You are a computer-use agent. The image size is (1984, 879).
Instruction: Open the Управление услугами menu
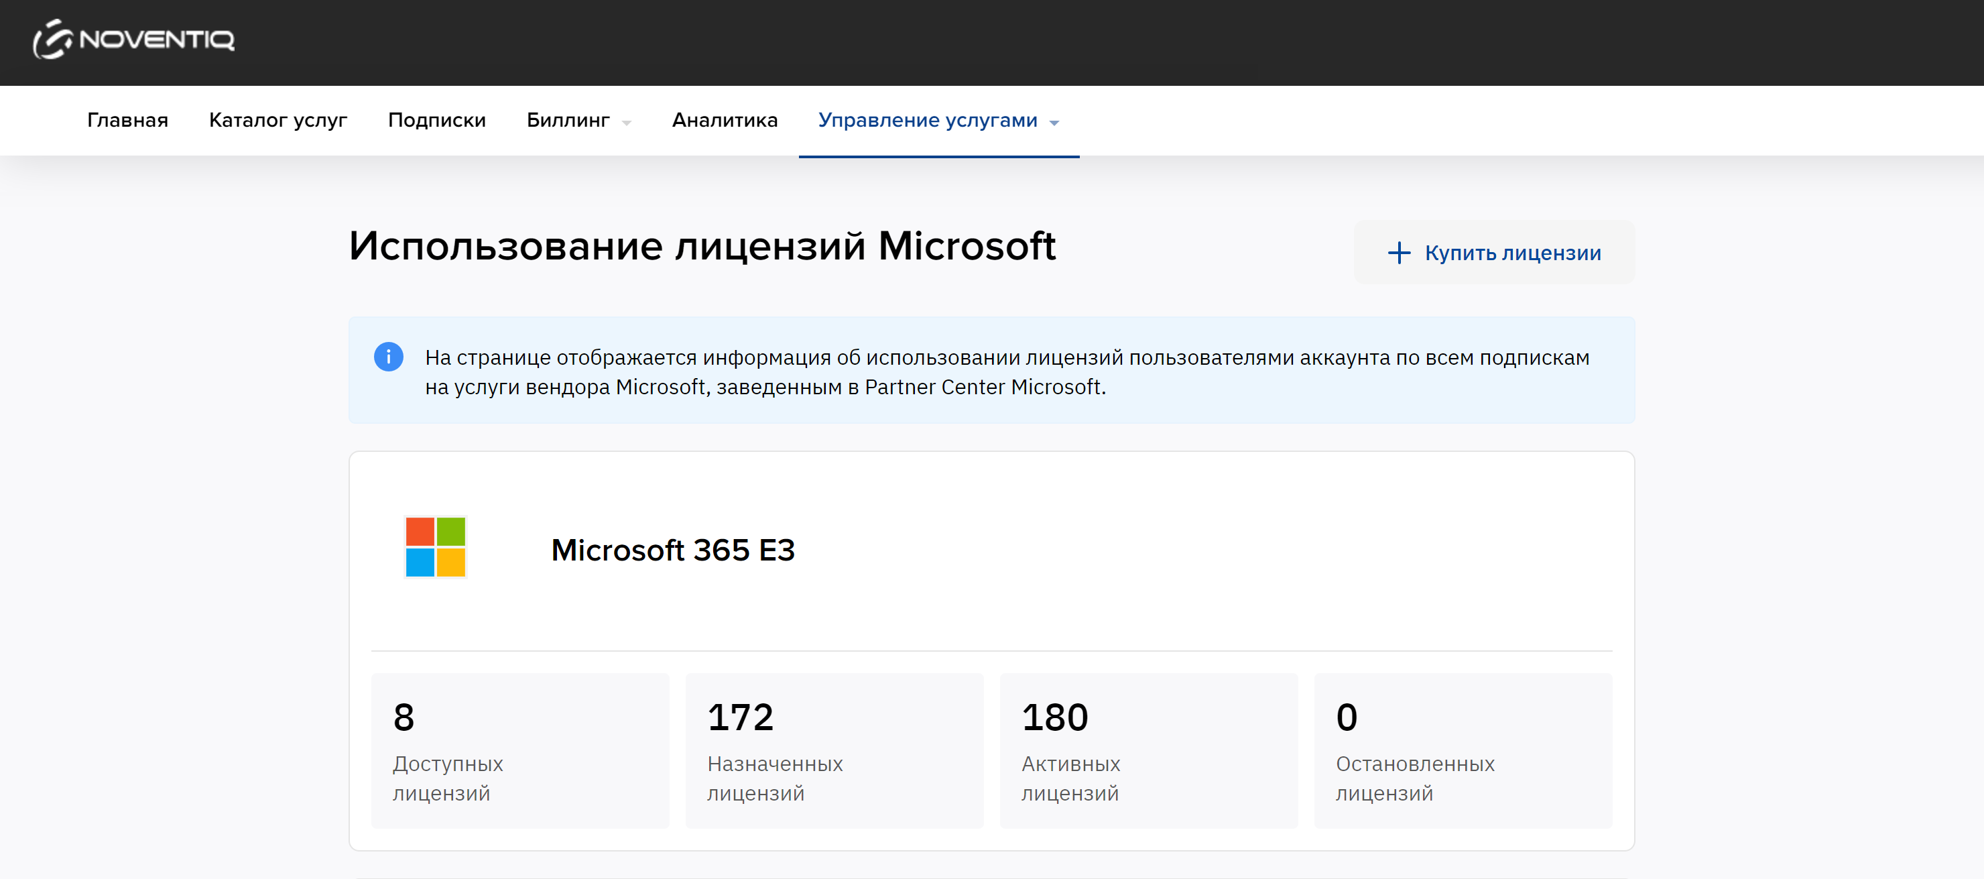(x=927, y=120)
